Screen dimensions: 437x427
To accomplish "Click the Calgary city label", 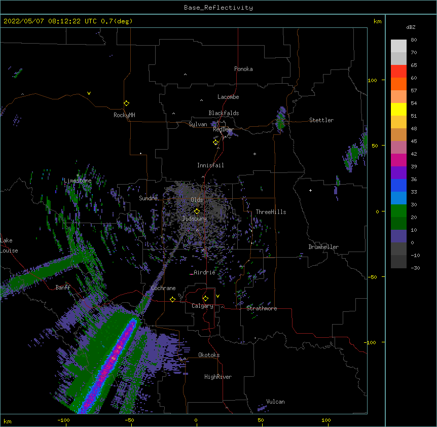I will (202, 306).
